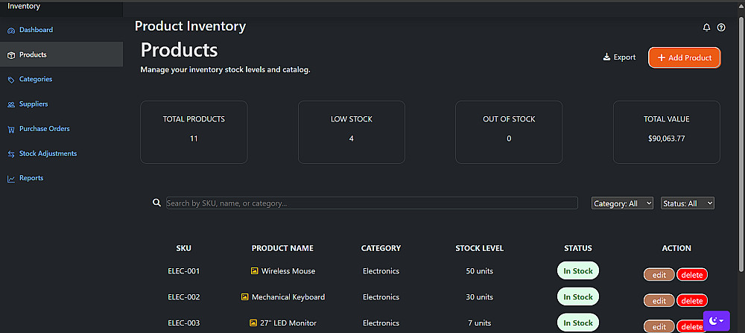This screenshot has width=745, height=333.
Task: Click the Dashboard gauge icon in sidebar
Action: point(10,31)
